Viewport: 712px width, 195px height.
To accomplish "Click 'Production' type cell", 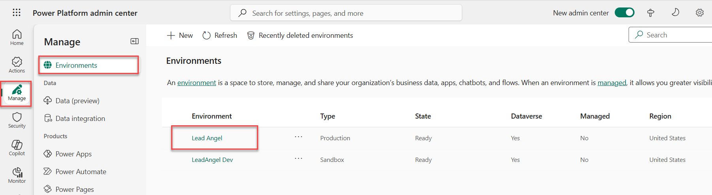I will pyautogui.click(x=335, y=138).
